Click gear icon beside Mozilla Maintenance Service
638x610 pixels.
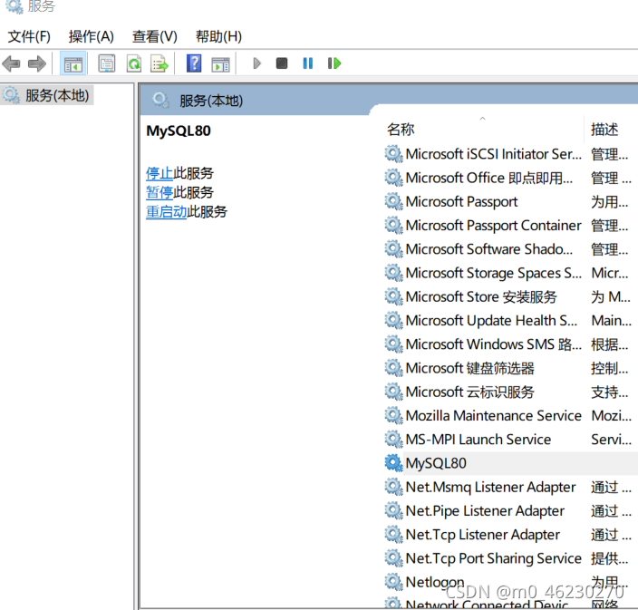tap(393, 415)
